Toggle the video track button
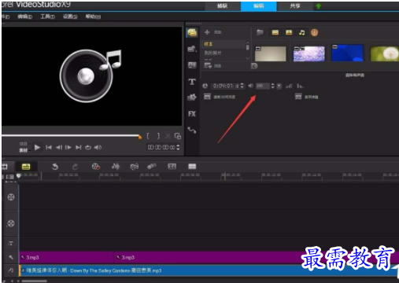This screenshot has height=283, width=399. coord(11,197)
